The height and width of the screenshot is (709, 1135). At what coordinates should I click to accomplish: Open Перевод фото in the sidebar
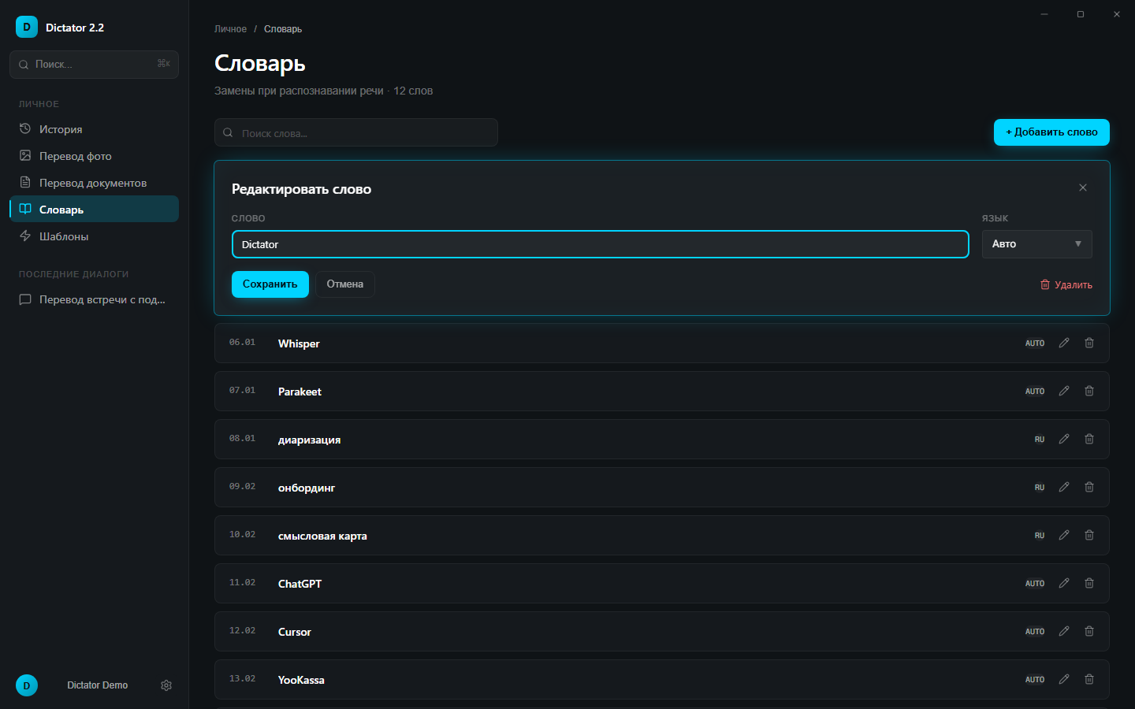tap(94, 156)
